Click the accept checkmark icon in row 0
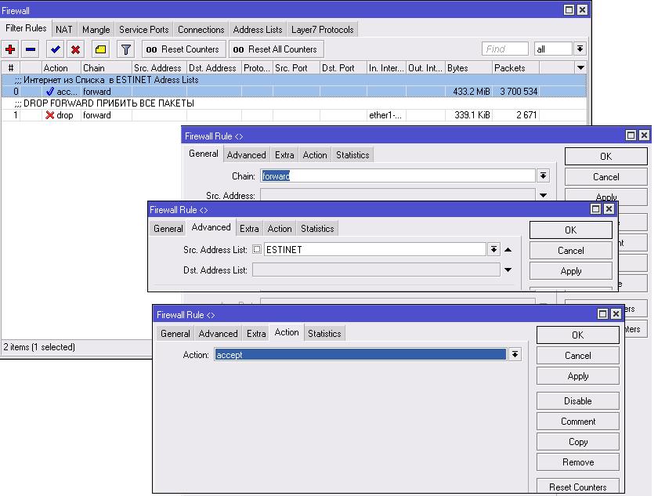 coord(50,92)
